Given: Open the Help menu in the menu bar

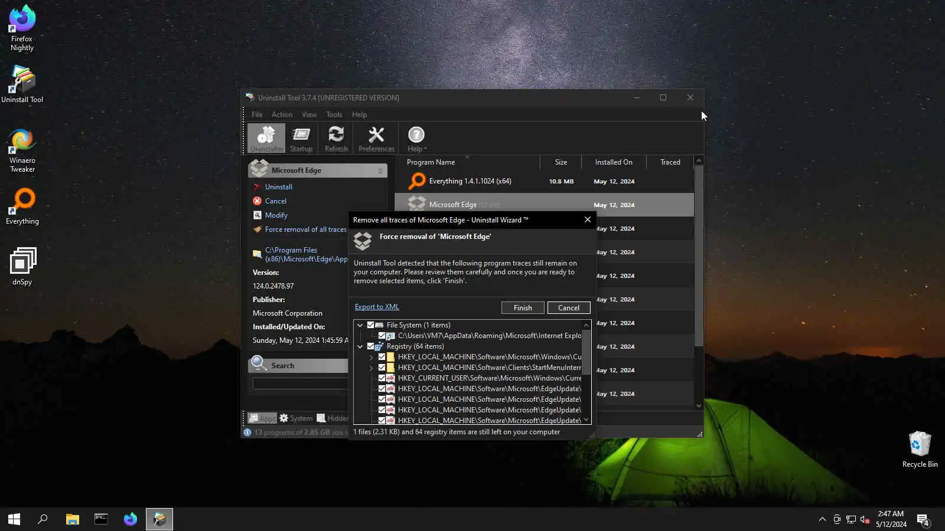Looking at the screenshot, I should point(359,114).
